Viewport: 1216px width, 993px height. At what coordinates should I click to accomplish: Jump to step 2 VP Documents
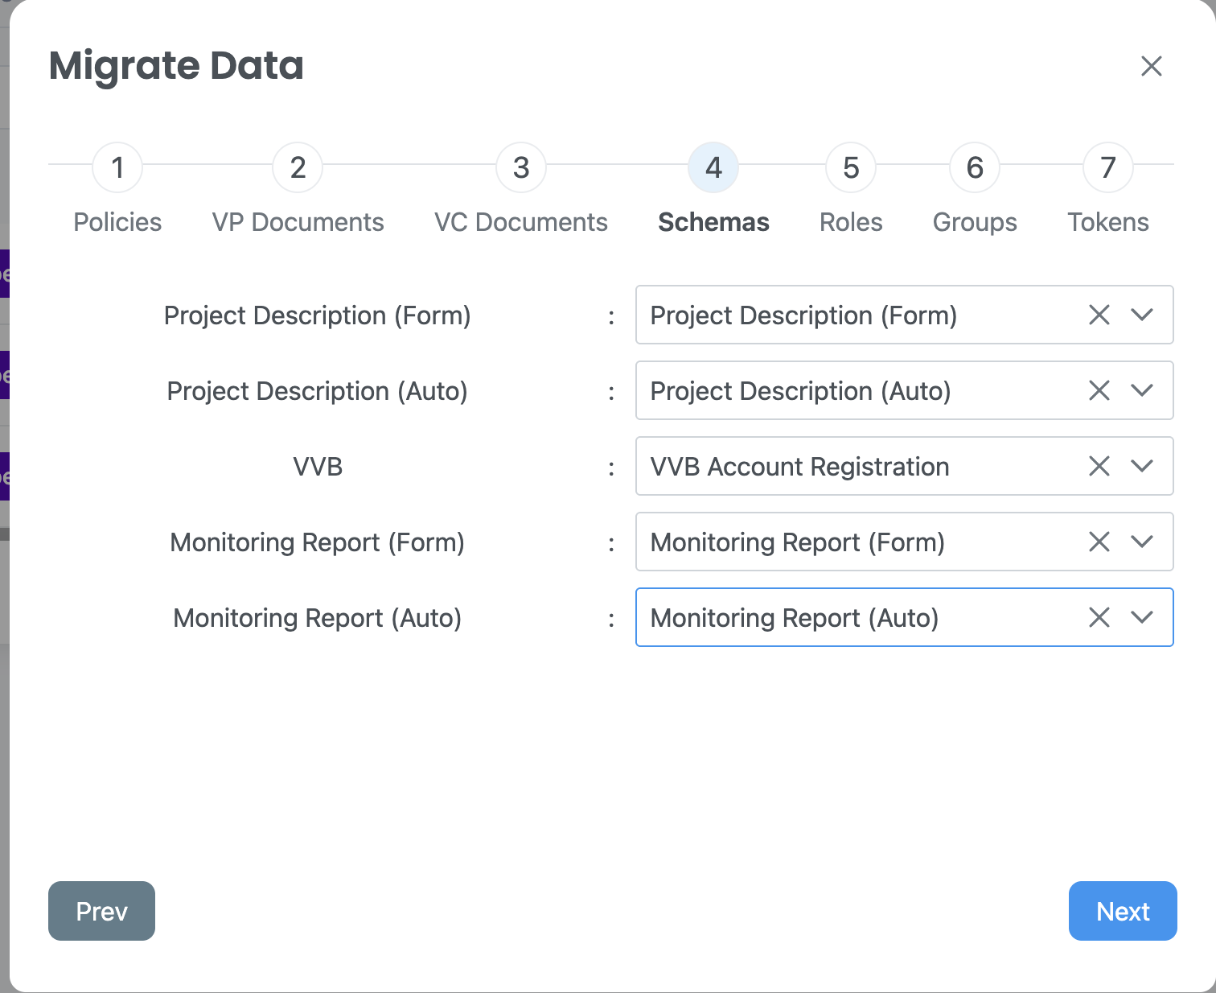pos(298,167)
